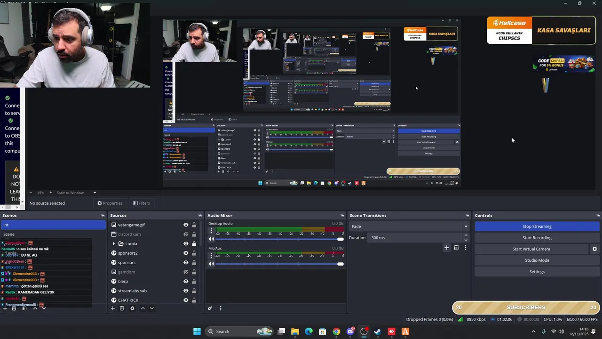Viewport: 602px width, 339px height.
Task: Pop out the Scenes dock
Action: pos(103,216)
